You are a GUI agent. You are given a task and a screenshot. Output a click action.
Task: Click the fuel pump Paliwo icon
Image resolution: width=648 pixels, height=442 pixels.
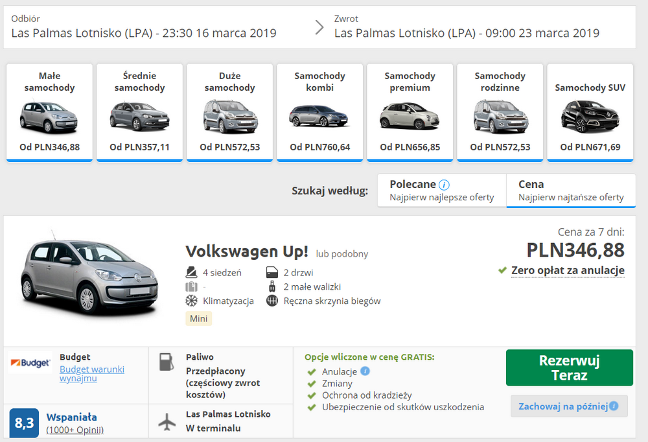pyautogui.click(x=167, y=362)
